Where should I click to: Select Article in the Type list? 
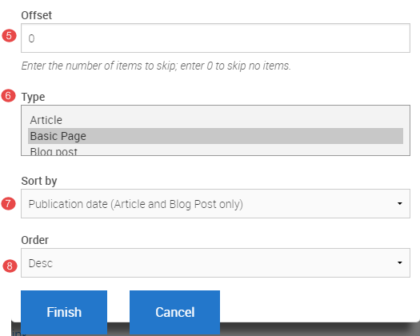(x=215, y=120)
